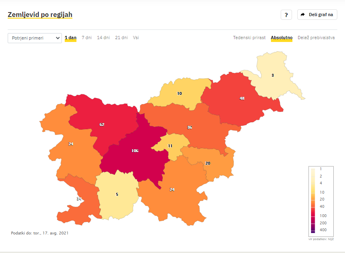Select the region showing 48 cases
Image resolution: width=345 pixels, height=253 pixels.
pyautogui.click(x=242, y=98)
